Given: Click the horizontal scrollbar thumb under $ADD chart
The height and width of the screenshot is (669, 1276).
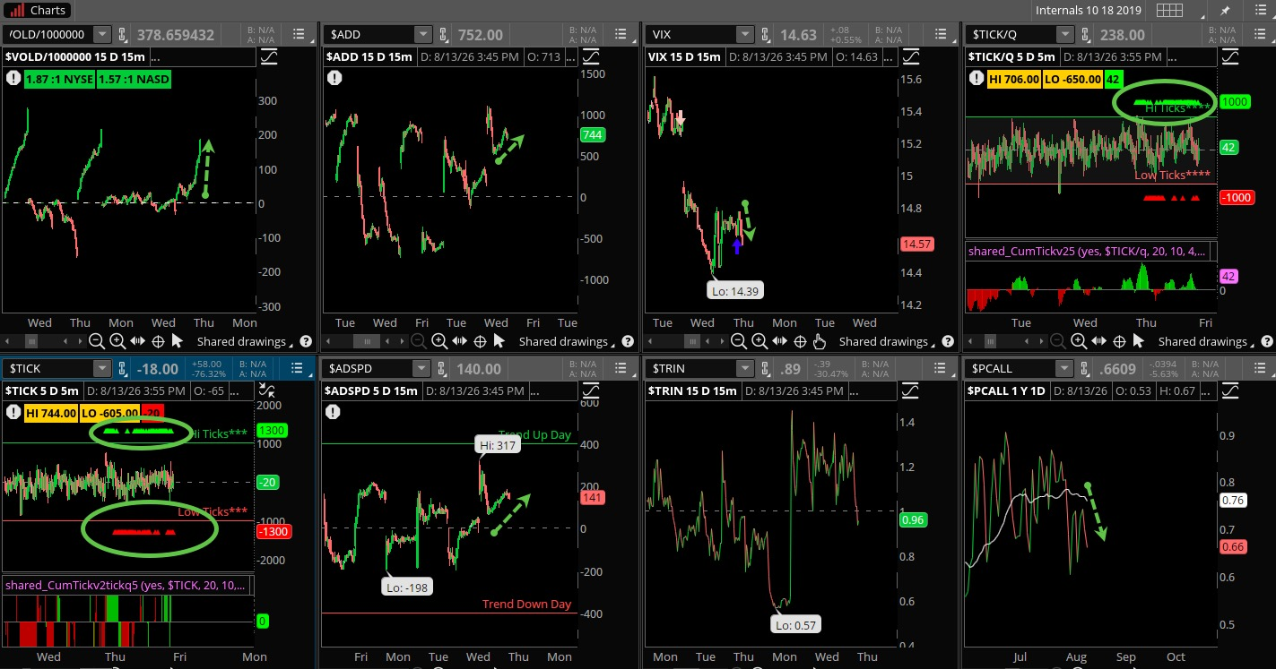Looking at the screenshot, I should coord(369,341).
